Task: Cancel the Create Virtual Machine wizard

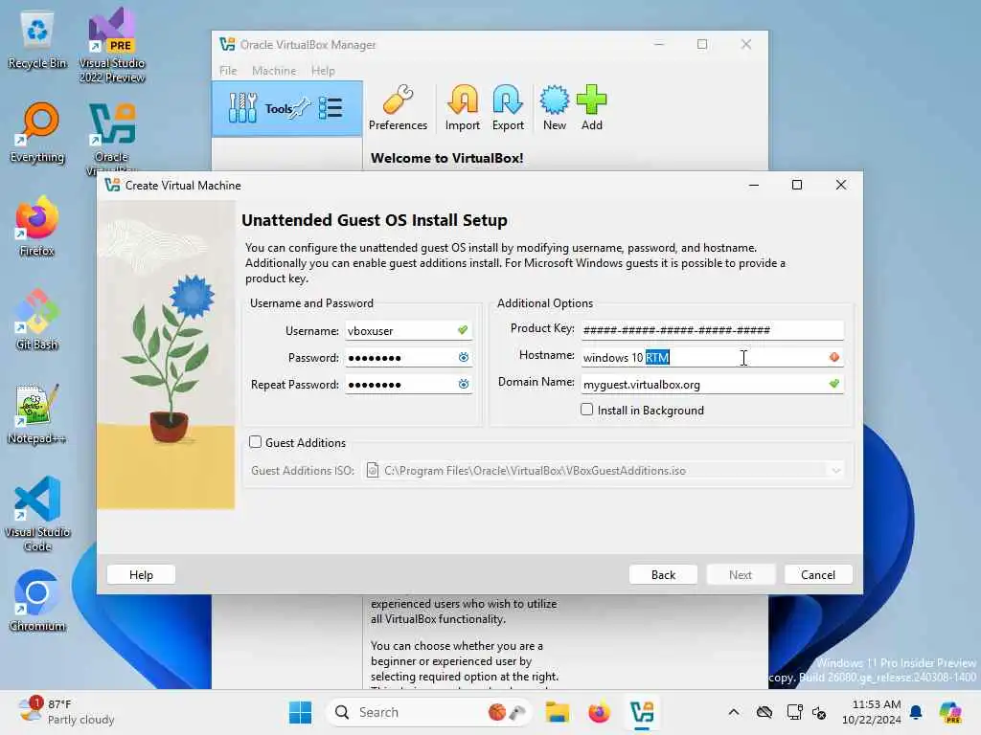Action: point(818,574)
